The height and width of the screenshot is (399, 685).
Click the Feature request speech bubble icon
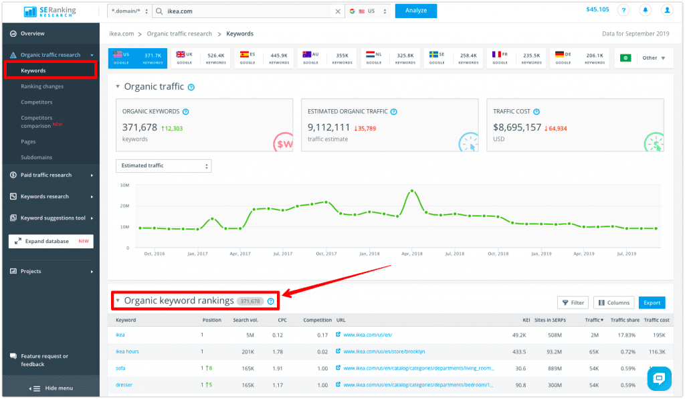pos(13,356)
